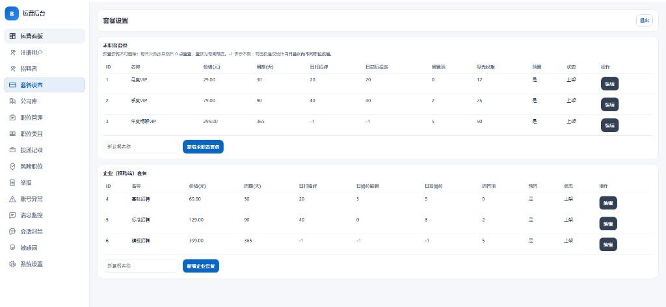
Task: Click 编辑 for the 399.00 package
Action: point(608,244)
